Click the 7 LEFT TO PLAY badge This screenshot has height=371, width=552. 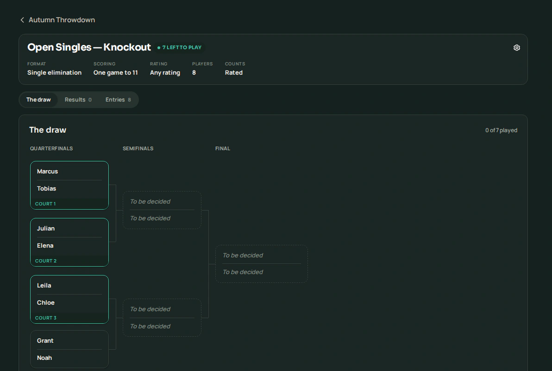click(x=180, y=48)
